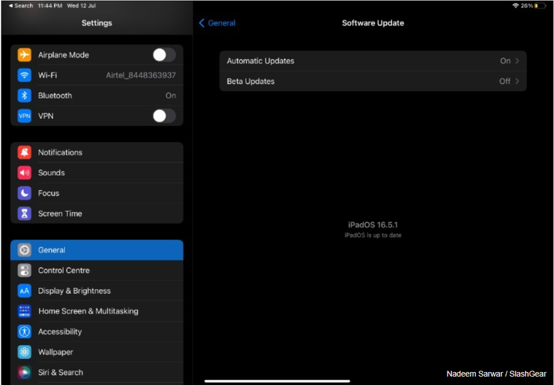This screenshot has height=385, width=554.
Task: Tap the iPadOS 16.5.1 version text
Action: point(373,225)
